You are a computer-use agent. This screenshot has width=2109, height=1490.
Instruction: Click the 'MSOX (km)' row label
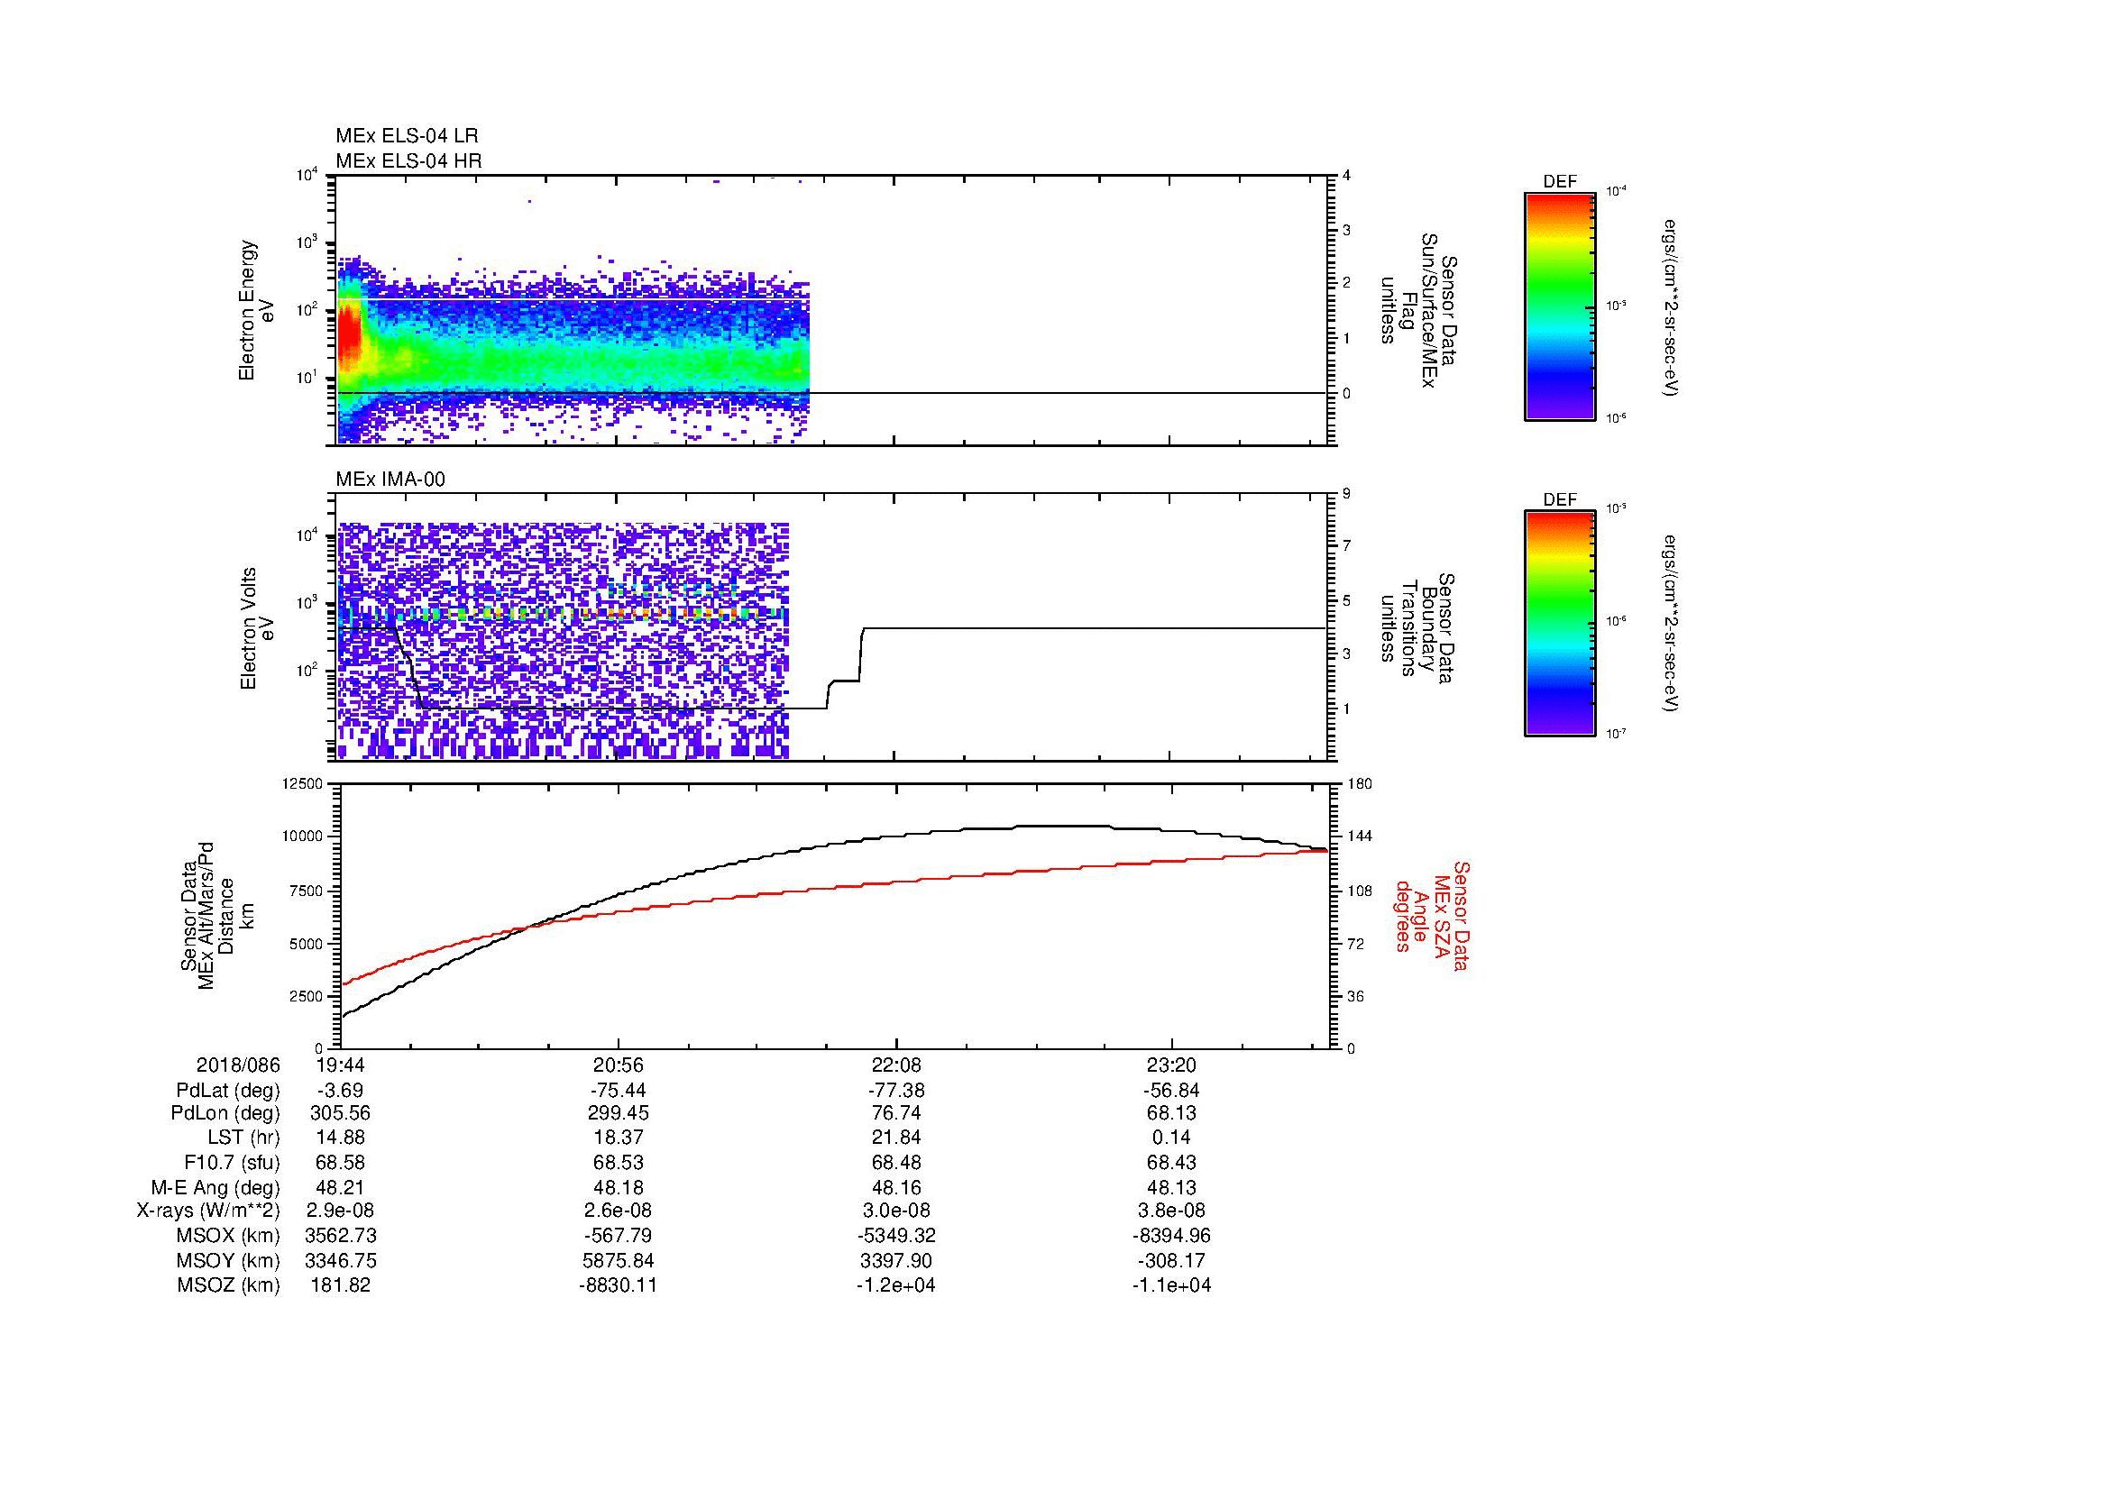(x=228, y=1236)
